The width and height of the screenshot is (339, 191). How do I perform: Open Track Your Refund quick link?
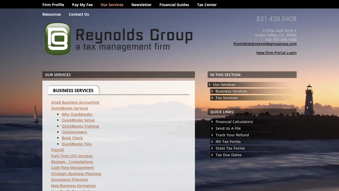tap(253, 135)
